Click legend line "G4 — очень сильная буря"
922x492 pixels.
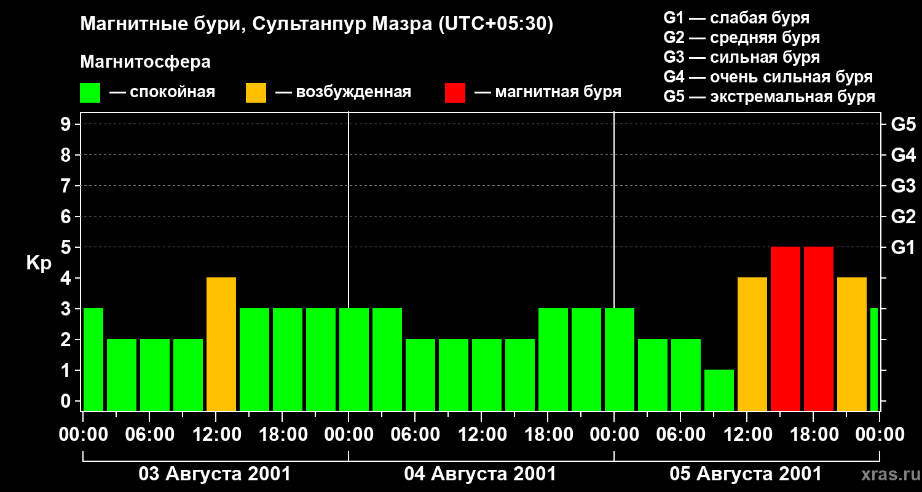[768, 77]
